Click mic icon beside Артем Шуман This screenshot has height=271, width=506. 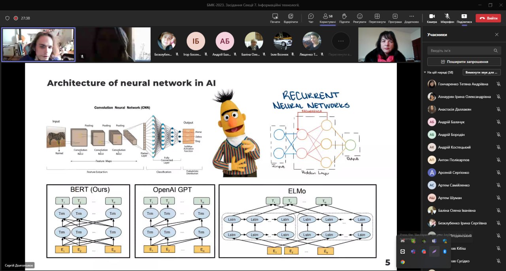tap(498, 198)
